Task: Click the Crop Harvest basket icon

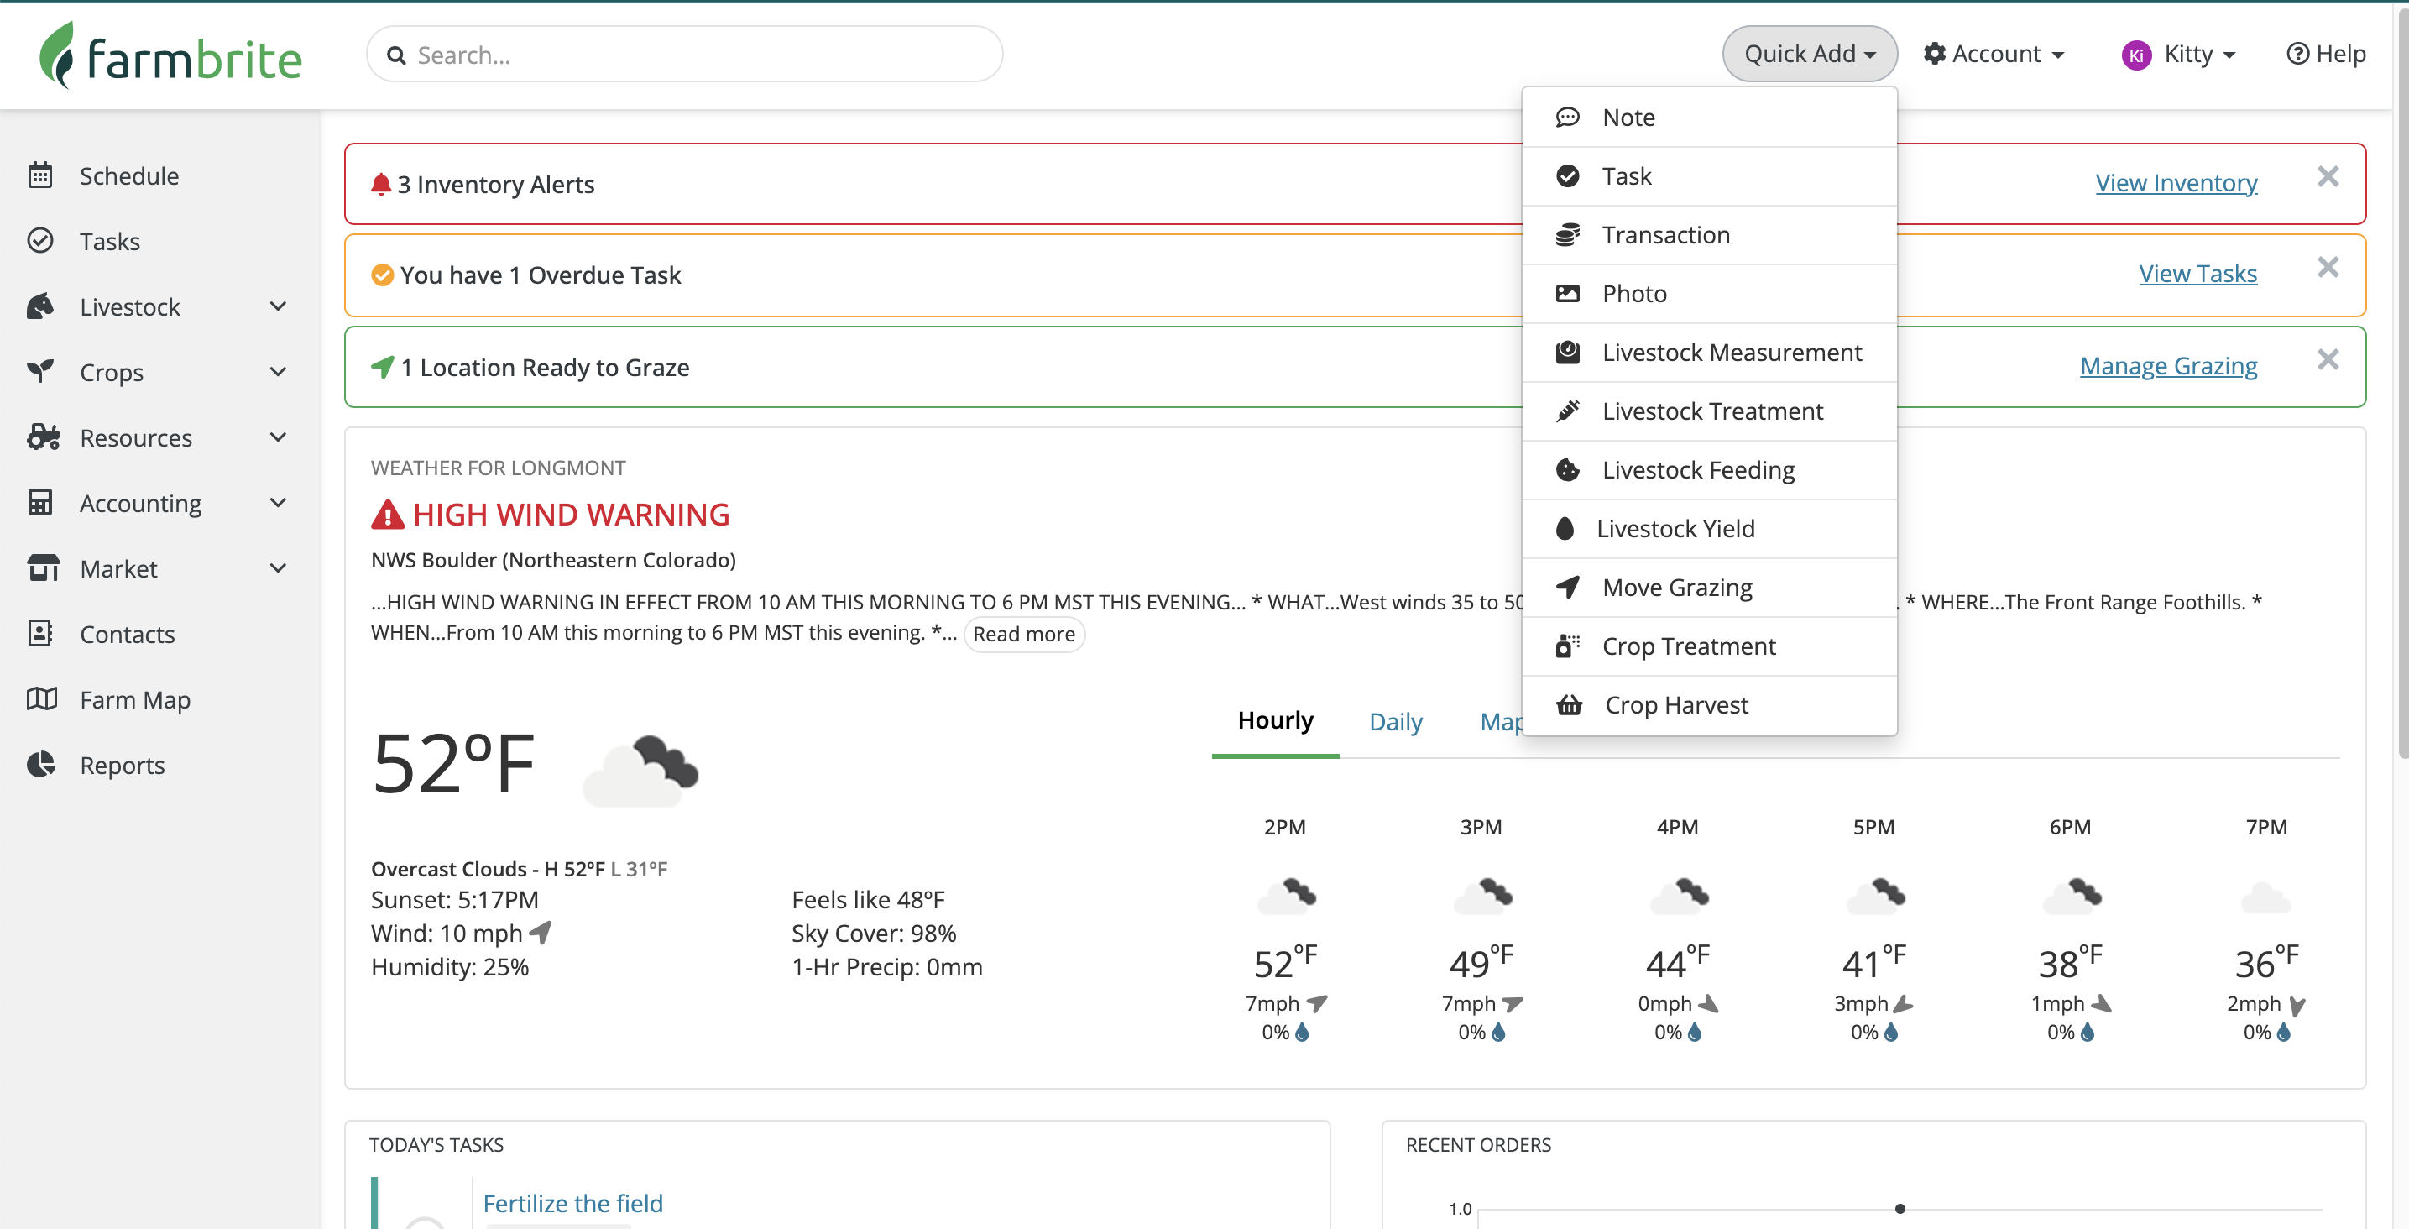Action: pyautogui.click(x=1568, y=704)
